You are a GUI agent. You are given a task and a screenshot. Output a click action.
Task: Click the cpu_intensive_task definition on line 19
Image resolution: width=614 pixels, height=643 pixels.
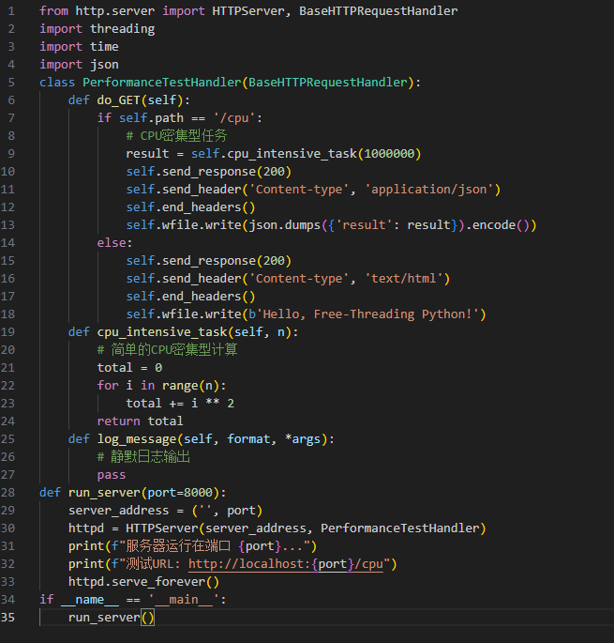161,332
